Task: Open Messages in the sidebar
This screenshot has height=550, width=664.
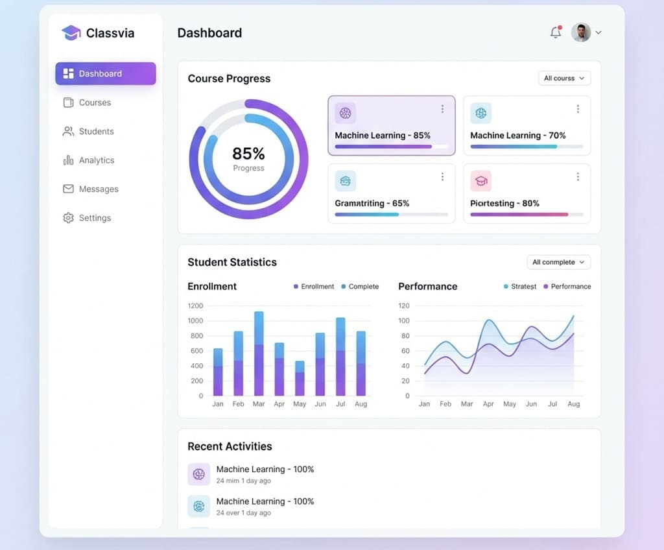Action: pyautogui.click(x=106, y=189)
